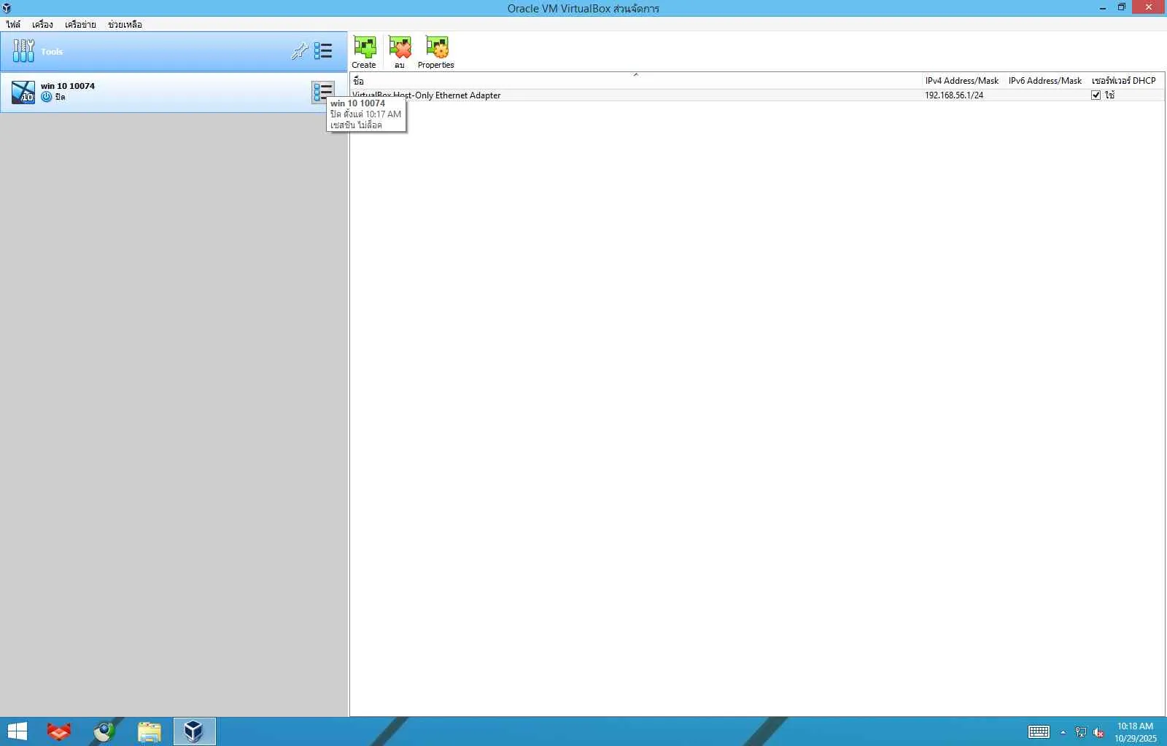Click the ลบ (remove network) toolbar icon

(x=400, y=47)
